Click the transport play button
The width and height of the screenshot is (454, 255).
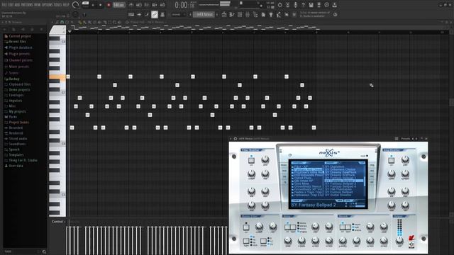pyautogui.click(x=93, y=5)
